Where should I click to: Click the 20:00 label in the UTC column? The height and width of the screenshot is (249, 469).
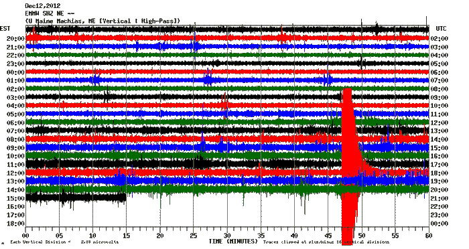439,190
